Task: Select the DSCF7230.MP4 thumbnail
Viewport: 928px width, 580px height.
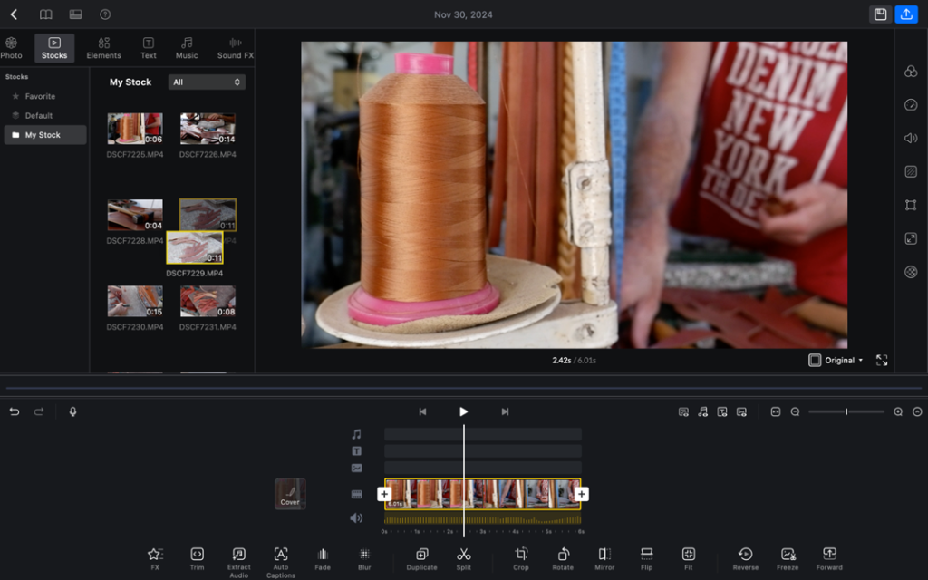Action: (135, 301)
